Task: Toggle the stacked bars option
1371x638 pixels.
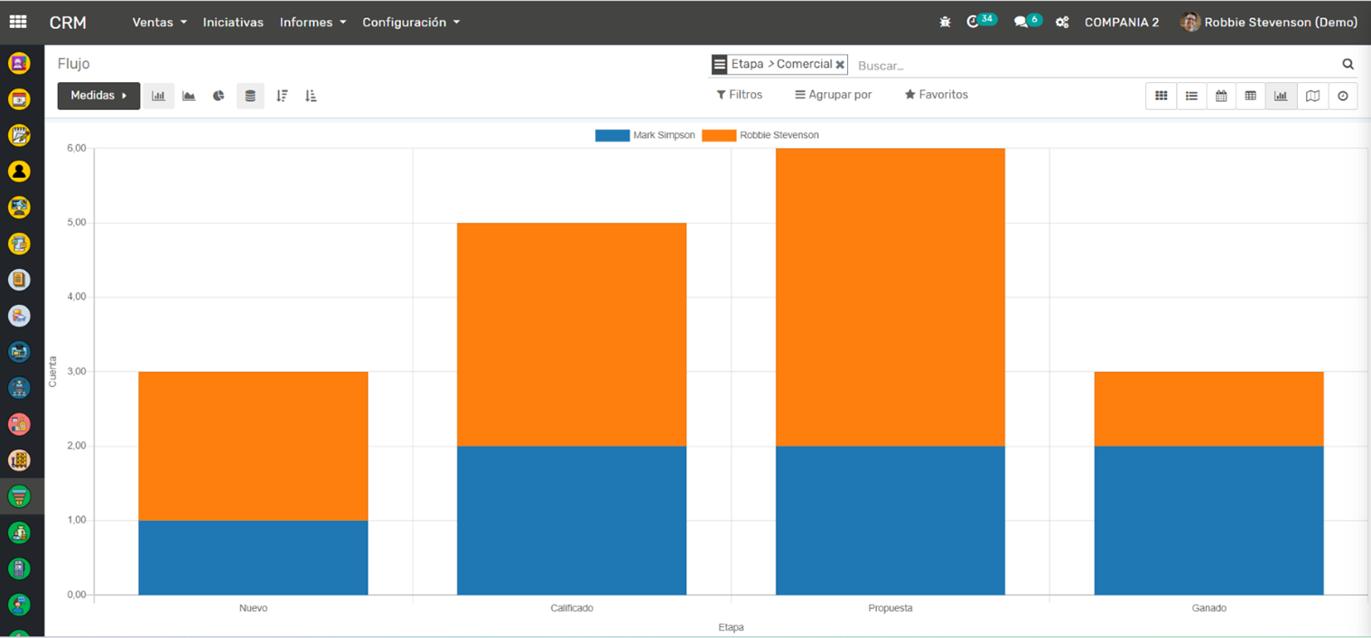Action: [250, 96]
